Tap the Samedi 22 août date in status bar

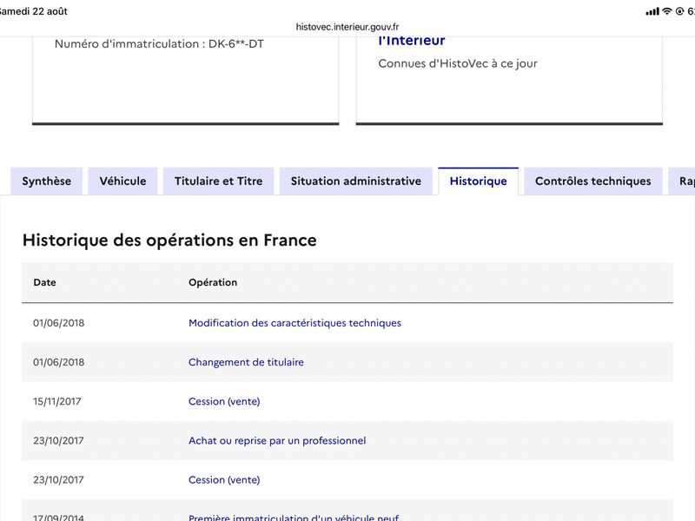[x=33, y=11]
